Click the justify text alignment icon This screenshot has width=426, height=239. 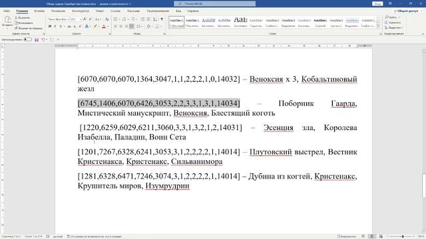click(132, 27)
